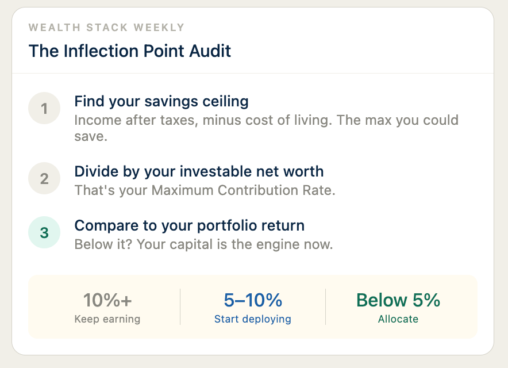
Task: Open the 'Find your savings ceiling' step
Action: (161, 102)
